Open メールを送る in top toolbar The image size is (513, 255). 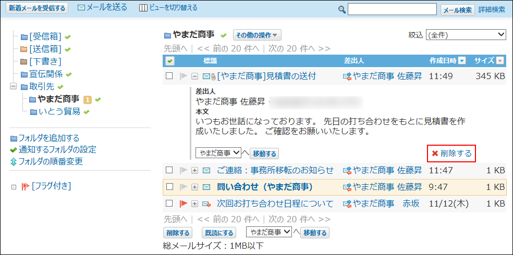(102, 8)
